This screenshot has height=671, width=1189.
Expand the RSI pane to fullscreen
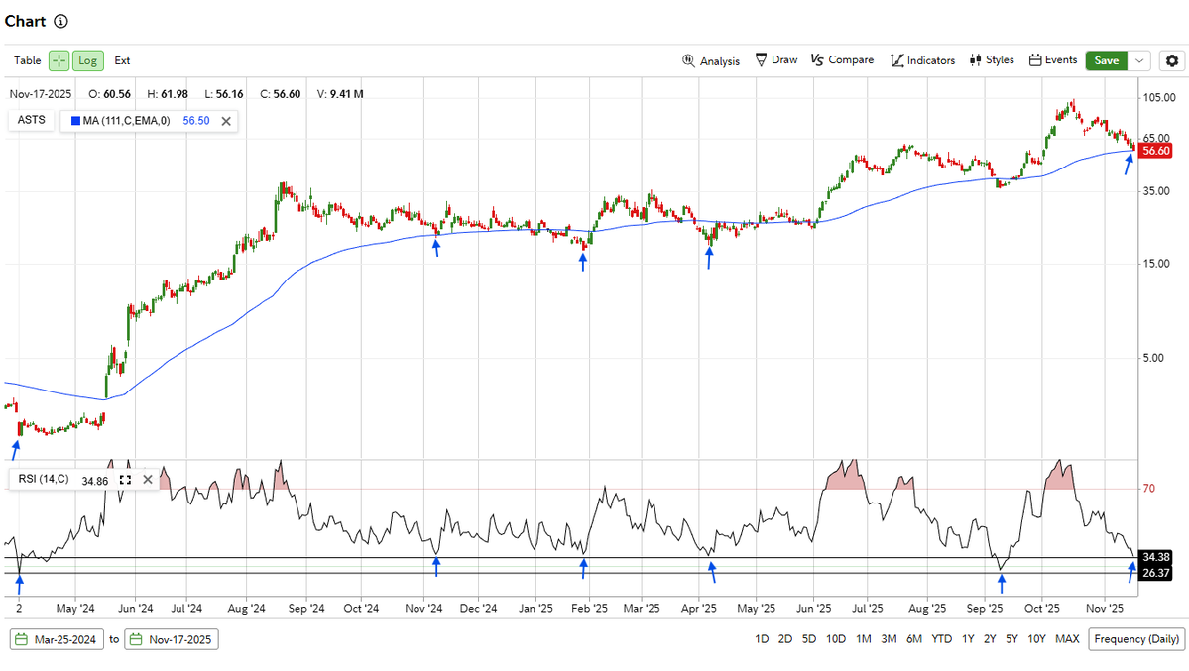(x=125, y=479)
